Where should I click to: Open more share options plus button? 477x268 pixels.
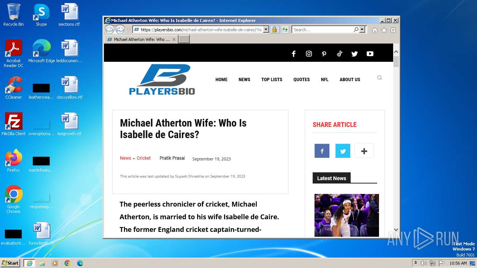(x=364, y=151)
